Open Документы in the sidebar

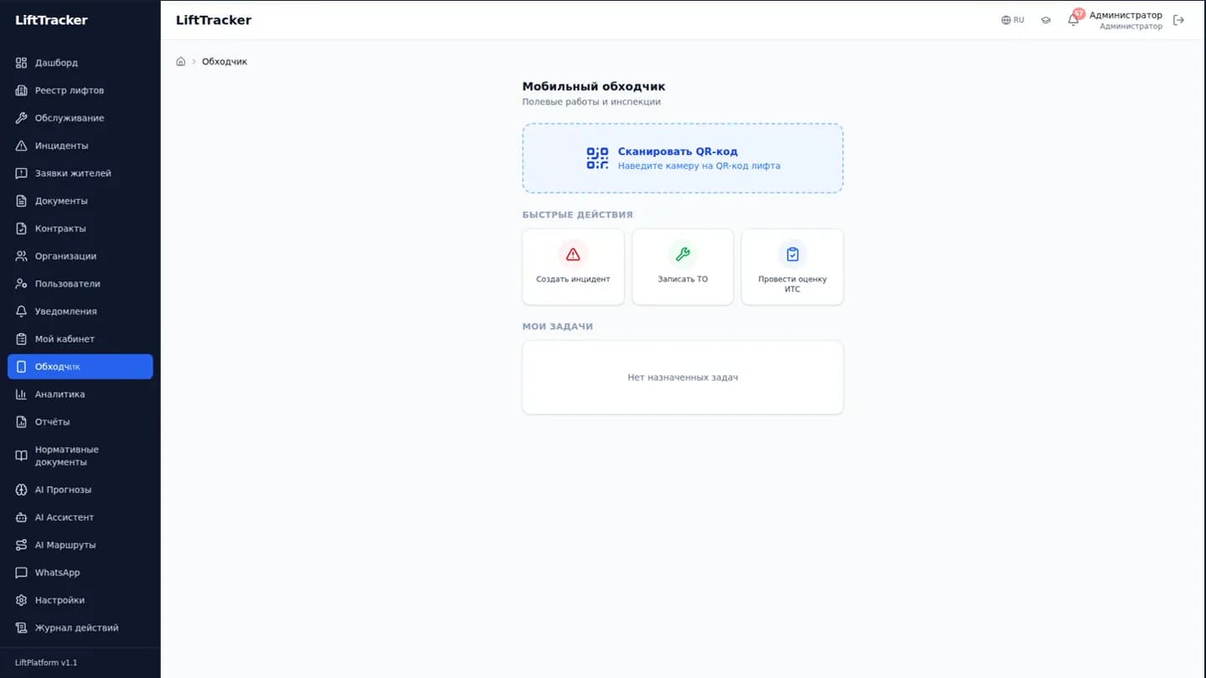coord(80,201)
